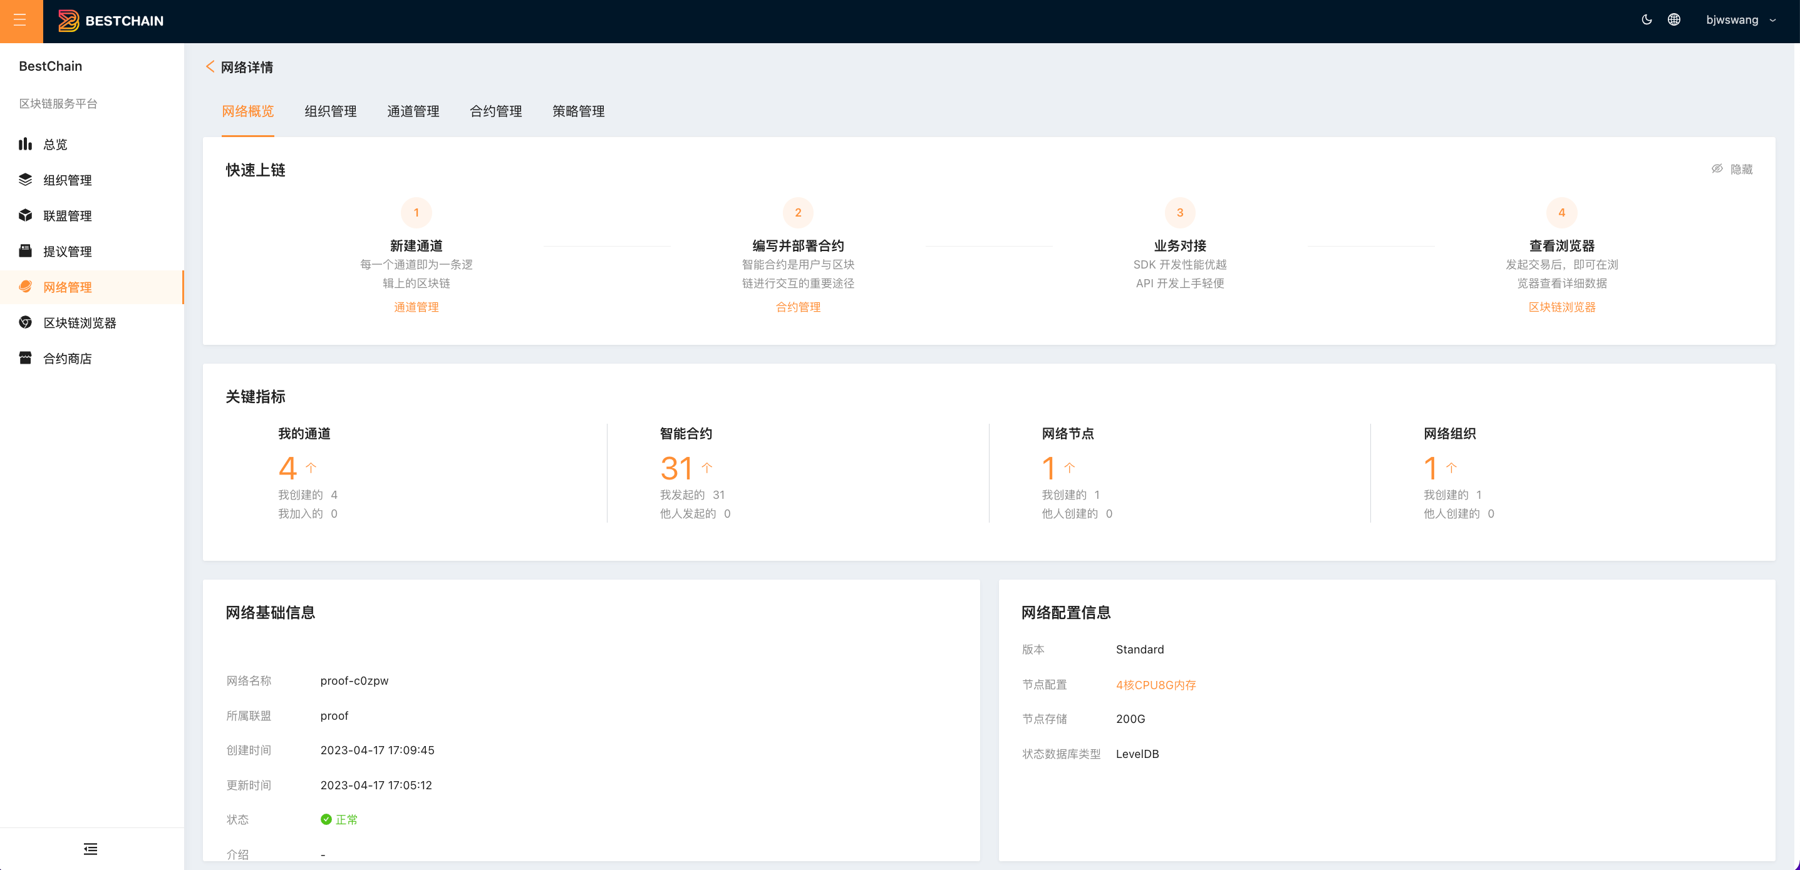1800x870 pixels.
Task: Click the up arrow beside 我的通道 count
Action: click(311, 467)
